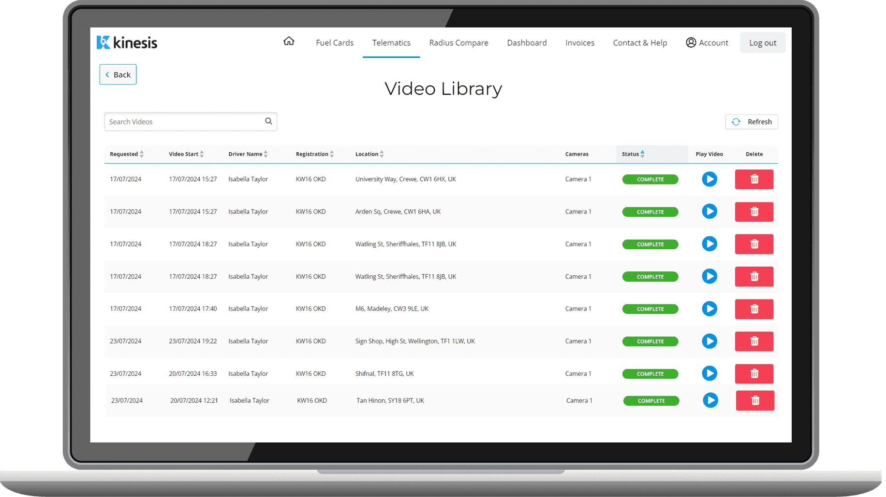The height and width of the screenshot is (497, 886).
Task: Delete the Arden Sq, Crewe video
Action: [x=753, y=212]
